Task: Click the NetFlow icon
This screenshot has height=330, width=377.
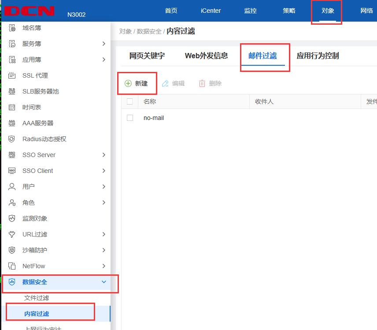Action: pyautogui.click(x=12, y=266)
